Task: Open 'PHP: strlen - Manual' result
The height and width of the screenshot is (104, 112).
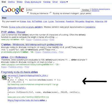Action: pyautogui.click(x=13, y=32)
